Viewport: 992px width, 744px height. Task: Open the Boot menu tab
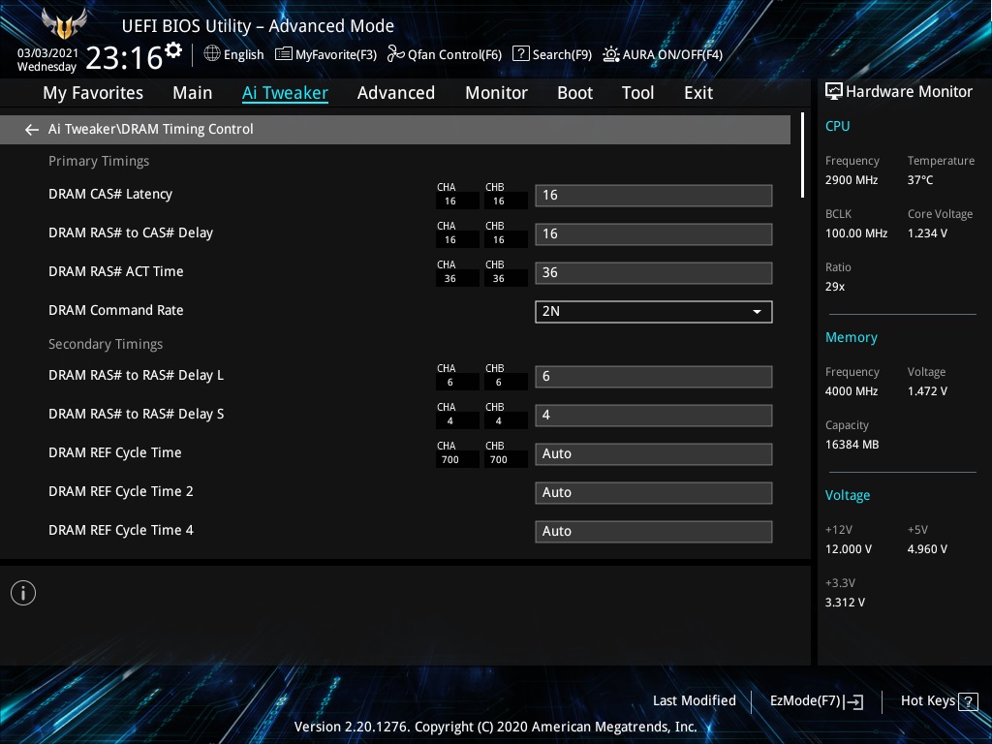tap(574, 93)
